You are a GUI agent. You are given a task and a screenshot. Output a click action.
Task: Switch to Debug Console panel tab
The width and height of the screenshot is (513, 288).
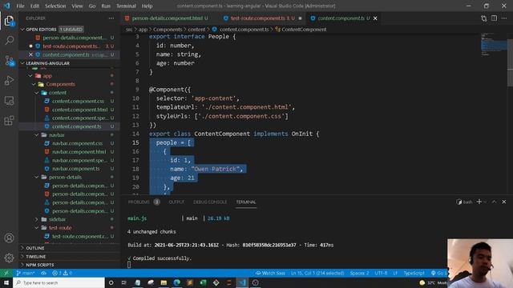click(x=210, y=202)
